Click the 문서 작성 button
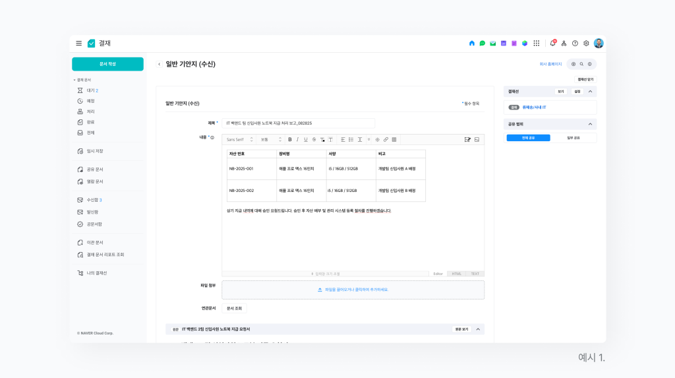675x378 pixels. point(107,64)
